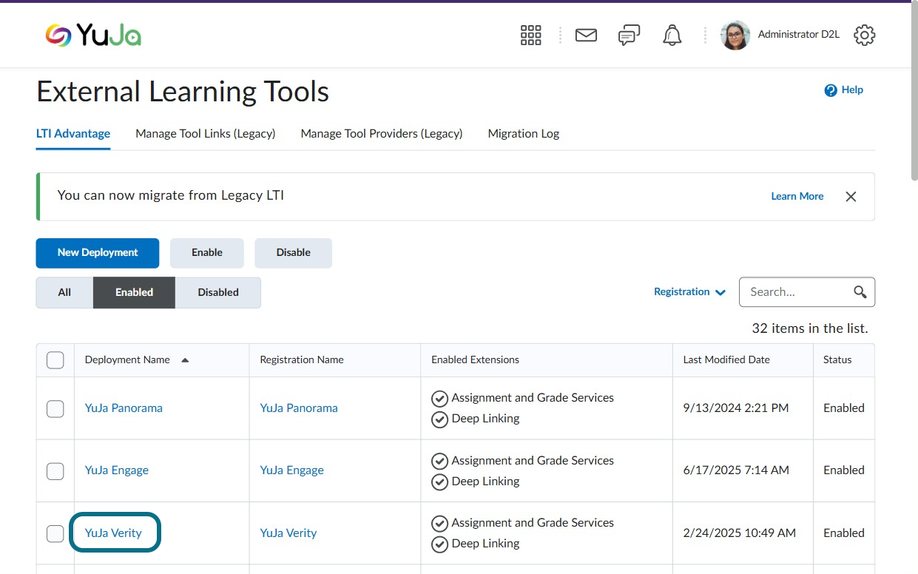918x574 pixels.
Task: Click the Deployment Name column header
Action: pos(127,360)
